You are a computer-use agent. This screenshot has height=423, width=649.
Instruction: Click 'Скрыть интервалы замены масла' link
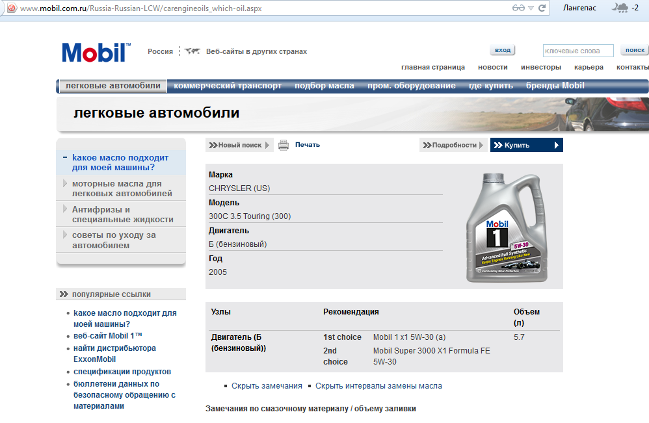click(378, 386)
